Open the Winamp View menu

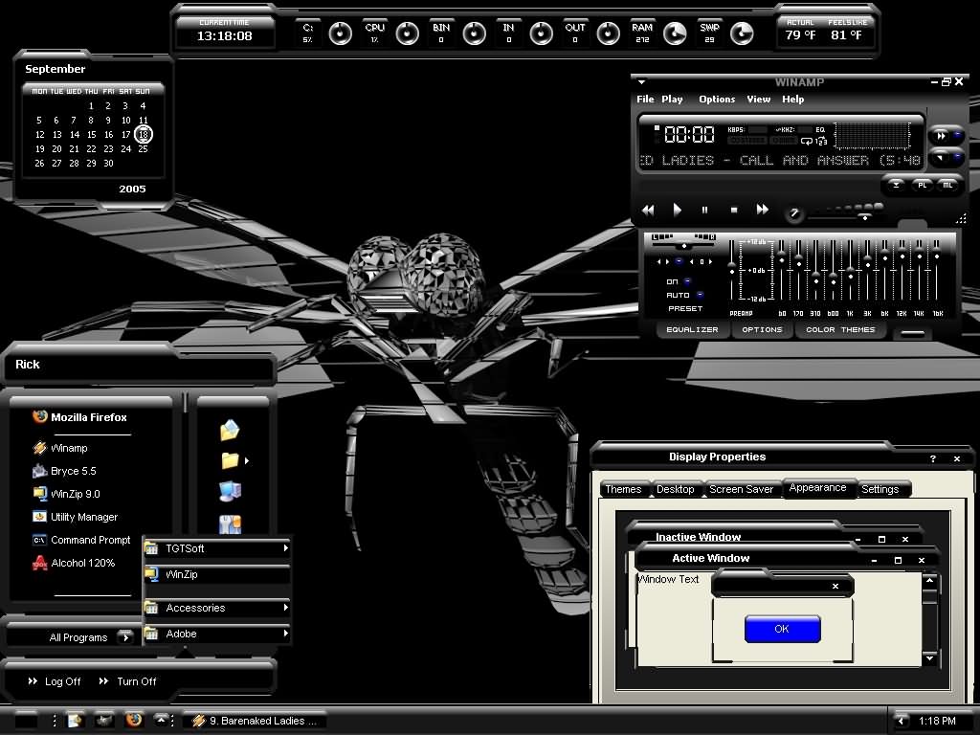pyautogui.click(x=759, y=100)
